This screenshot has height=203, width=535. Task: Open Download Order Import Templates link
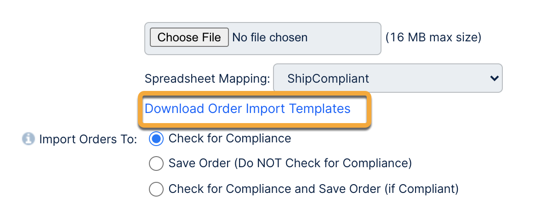247,109
